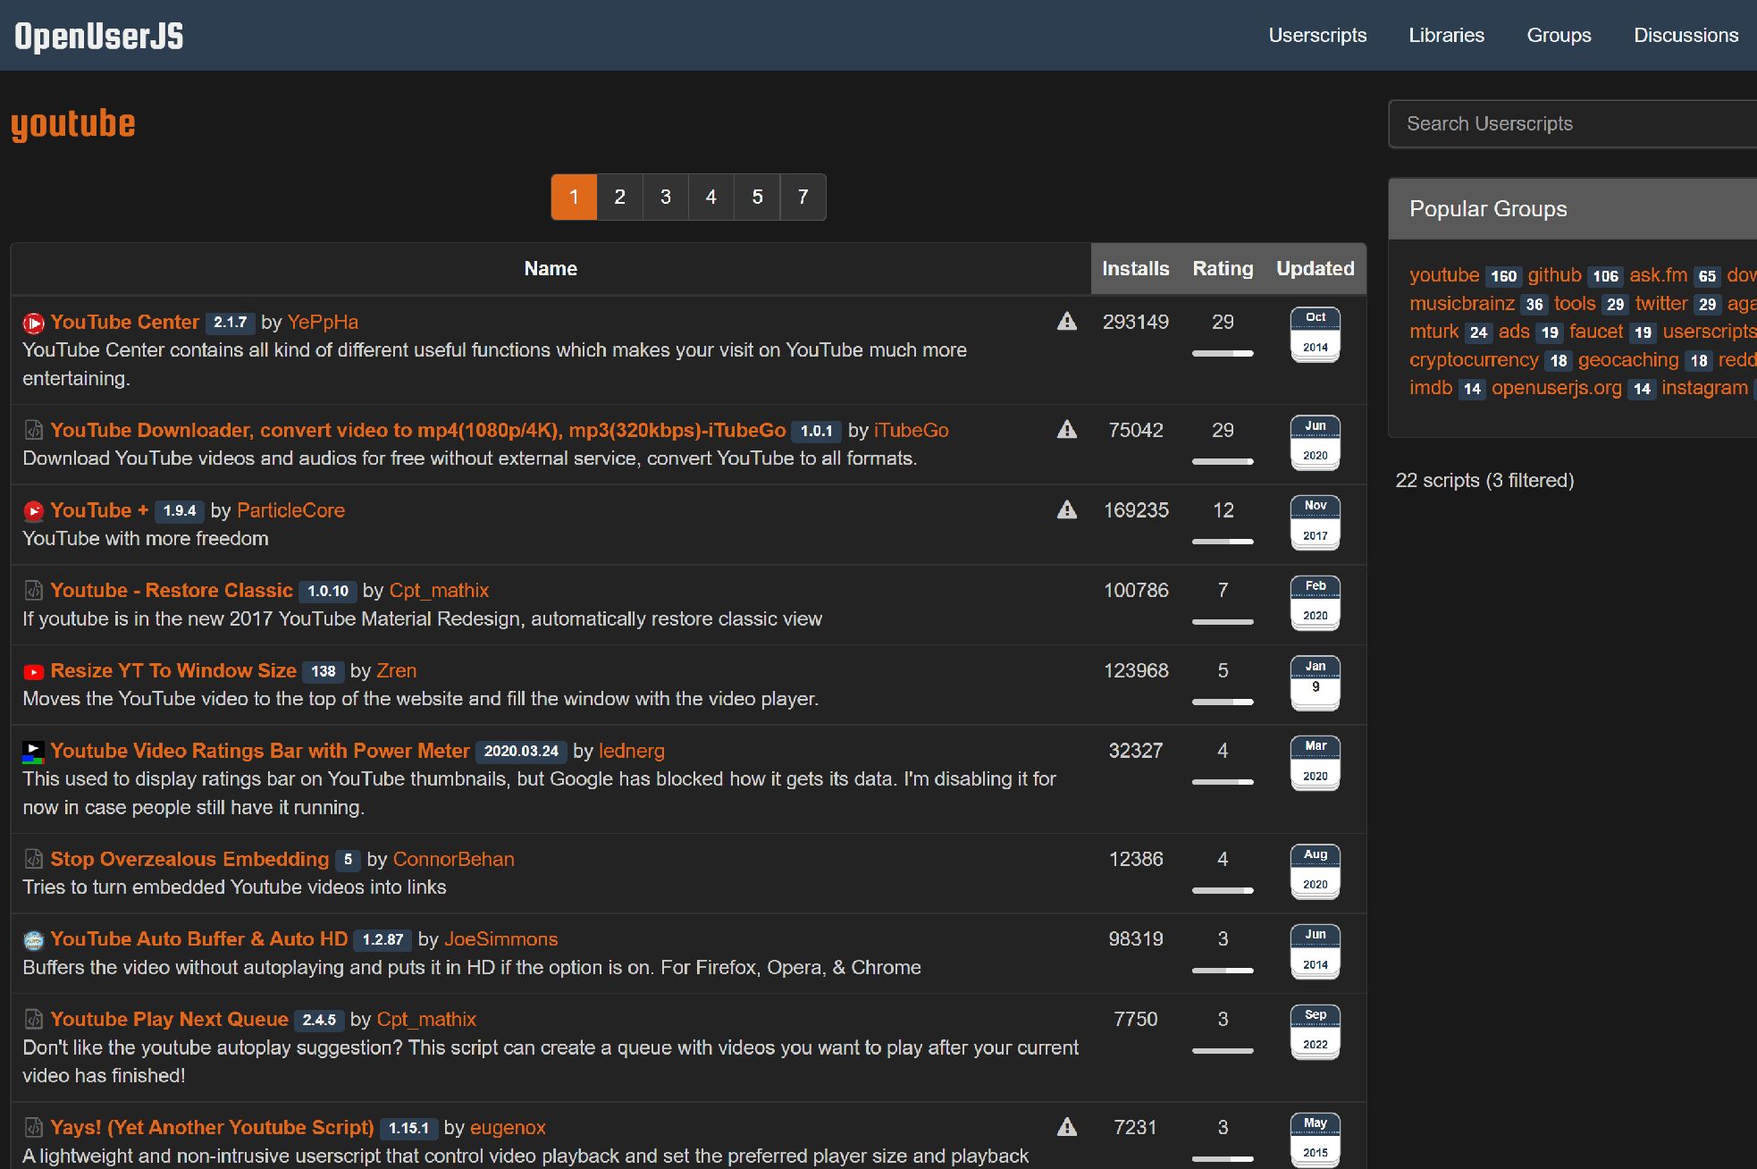The height and width of the screenshot is (1169, 1757).
Task: Go to the OpenUserJS home logo
Action: [x=98, y=36]
